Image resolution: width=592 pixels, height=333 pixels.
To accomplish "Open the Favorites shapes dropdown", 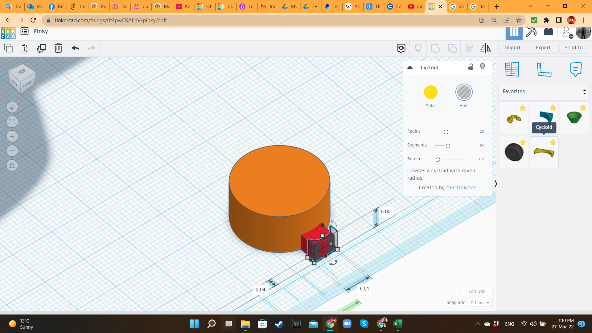I will coord(544,92).
